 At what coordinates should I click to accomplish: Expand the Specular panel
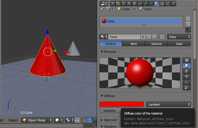click(110, 120)
